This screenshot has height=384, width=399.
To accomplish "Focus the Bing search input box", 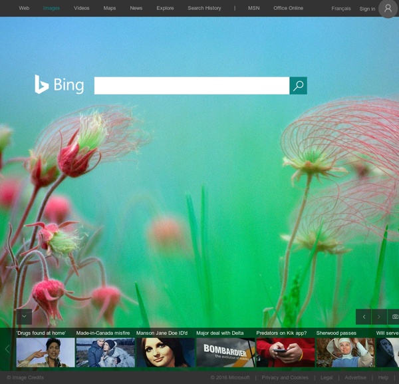I will [192, 86].
